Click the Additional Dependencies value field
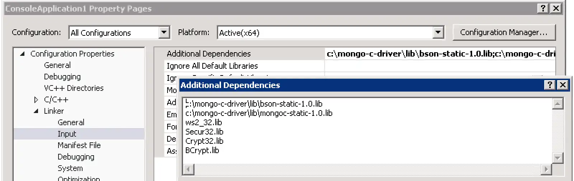The height and width of the screenshot is (181, 574). coord(440,54)
